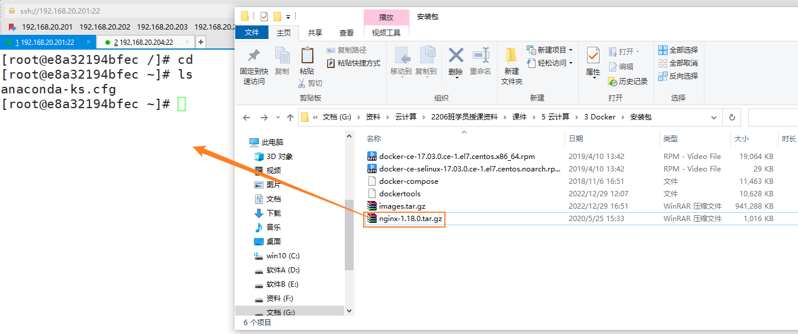
Task: Click the Paste clipboard icon
Action: coord(307,57)
